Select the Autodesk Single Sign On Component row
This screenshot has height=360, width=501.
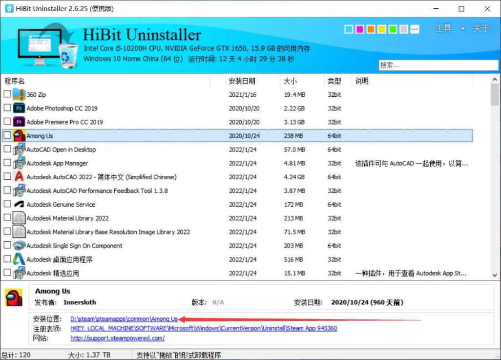237,246
